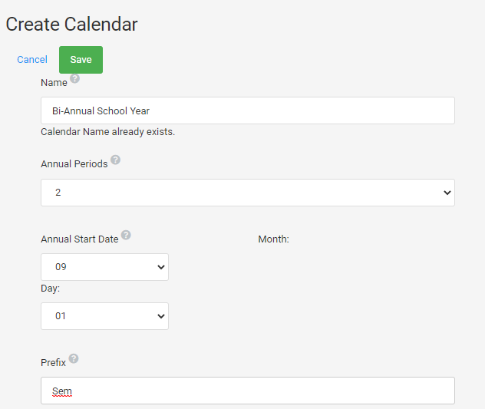
Task: Click the Annual Start Date help icon
Action: coord(126,235)
